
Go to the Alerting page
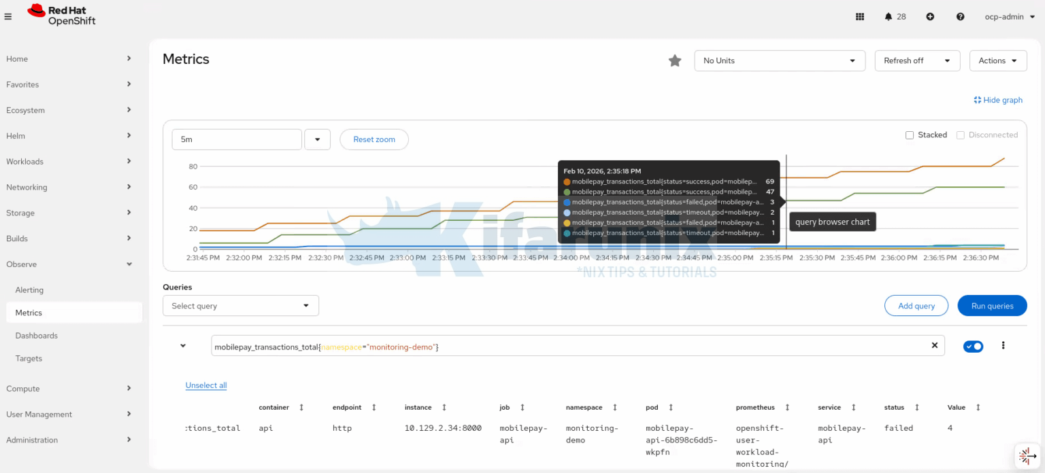point(29,290)
